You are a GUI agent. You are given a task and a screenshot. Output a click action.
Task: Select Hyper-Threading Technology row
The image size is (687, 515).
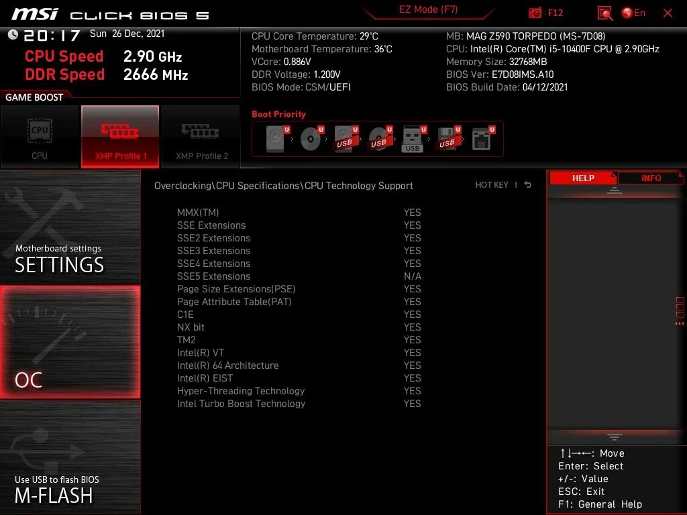299,390
